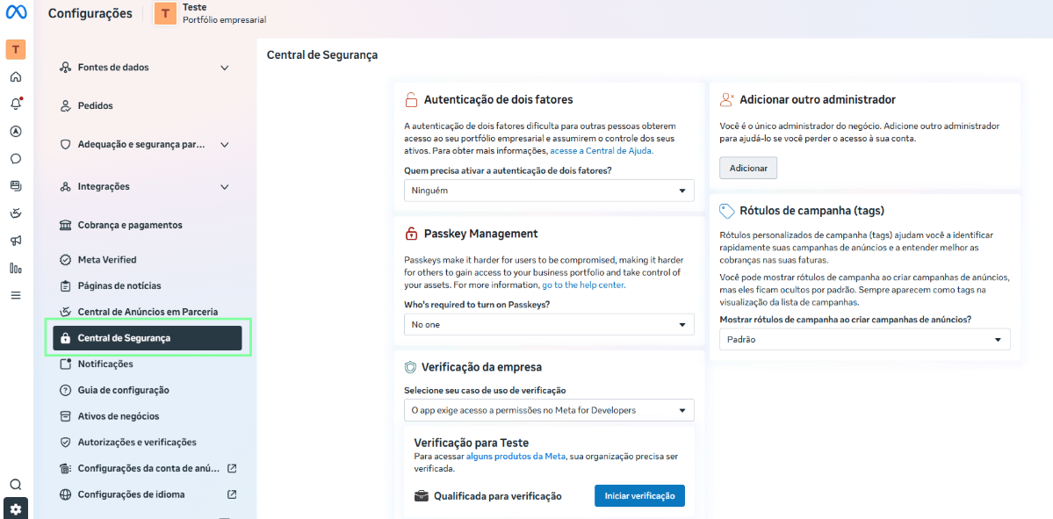Open the No one passkeys dropdown
Screen dimensions: 1053x519
(549, 324)
